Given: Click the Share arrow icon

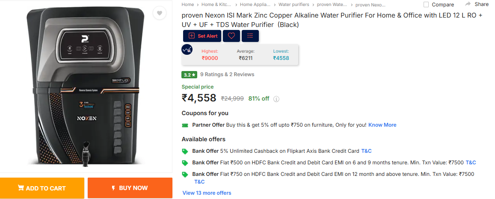Looking at the screenshot, I should coord(468,4).
